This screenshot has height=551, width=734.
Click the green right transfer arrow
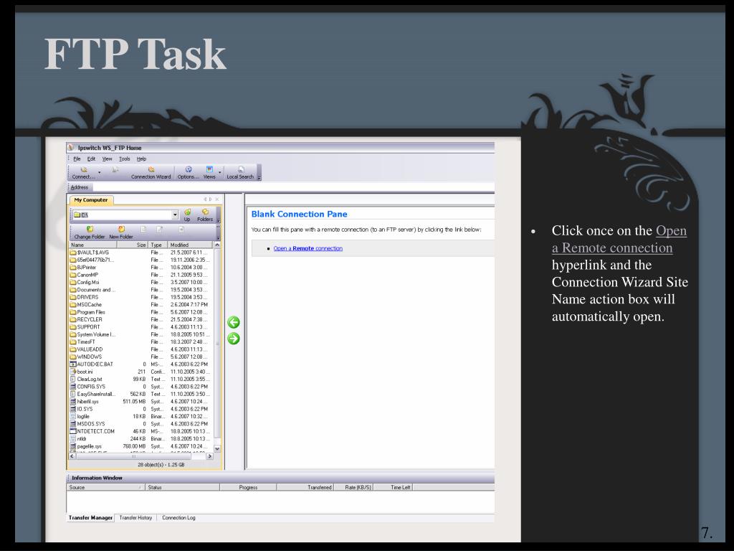point(234,339)
